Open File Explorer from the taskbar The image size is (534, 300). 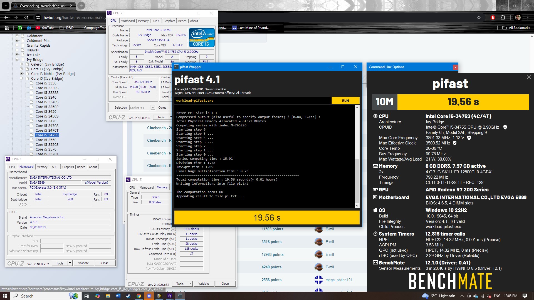pos(108,296)
